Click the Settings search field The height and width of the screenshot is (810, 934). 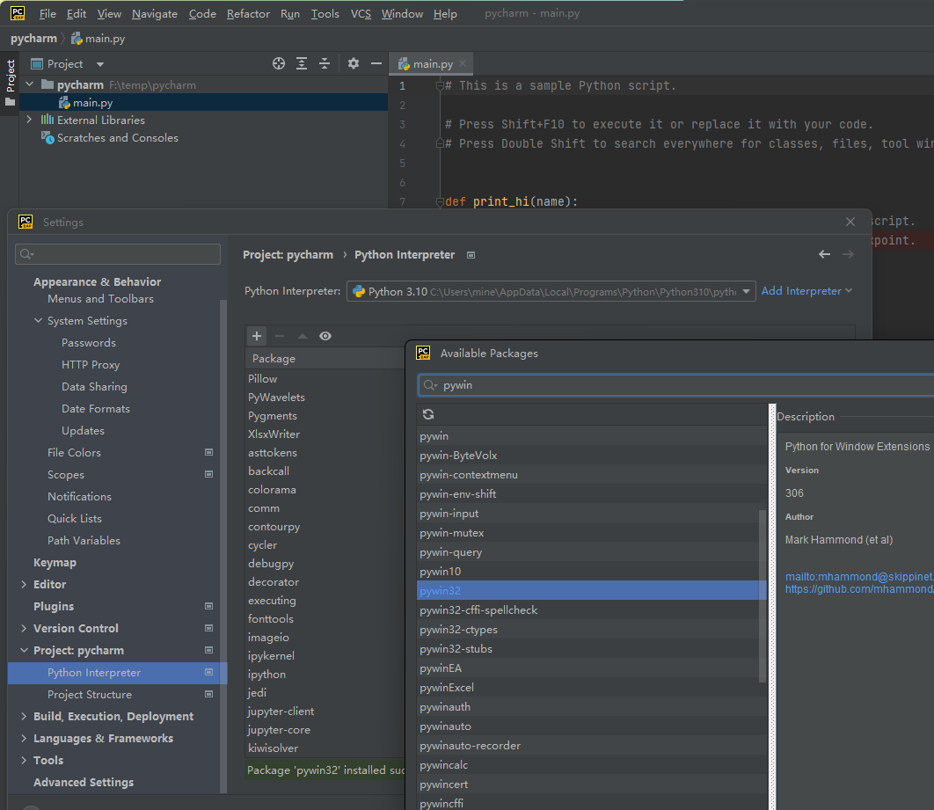tap(118, 254)
